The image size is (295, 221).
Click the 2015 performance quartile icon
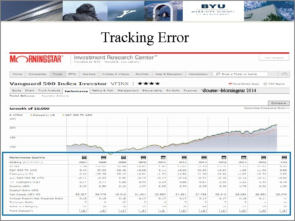244,158
